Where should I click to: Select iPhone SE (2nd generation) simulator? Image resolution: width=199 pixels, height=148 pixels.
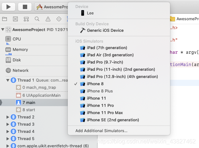(119, 120)
